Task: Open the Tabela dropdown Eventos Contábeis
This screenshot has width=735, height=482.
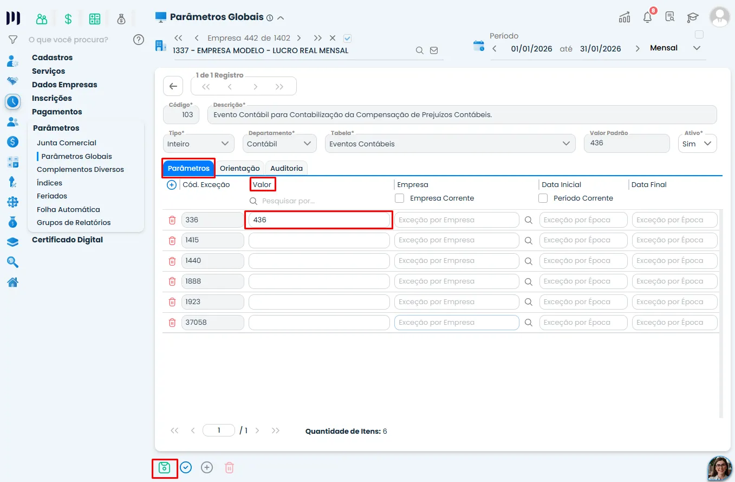Action: coord(450,143)
